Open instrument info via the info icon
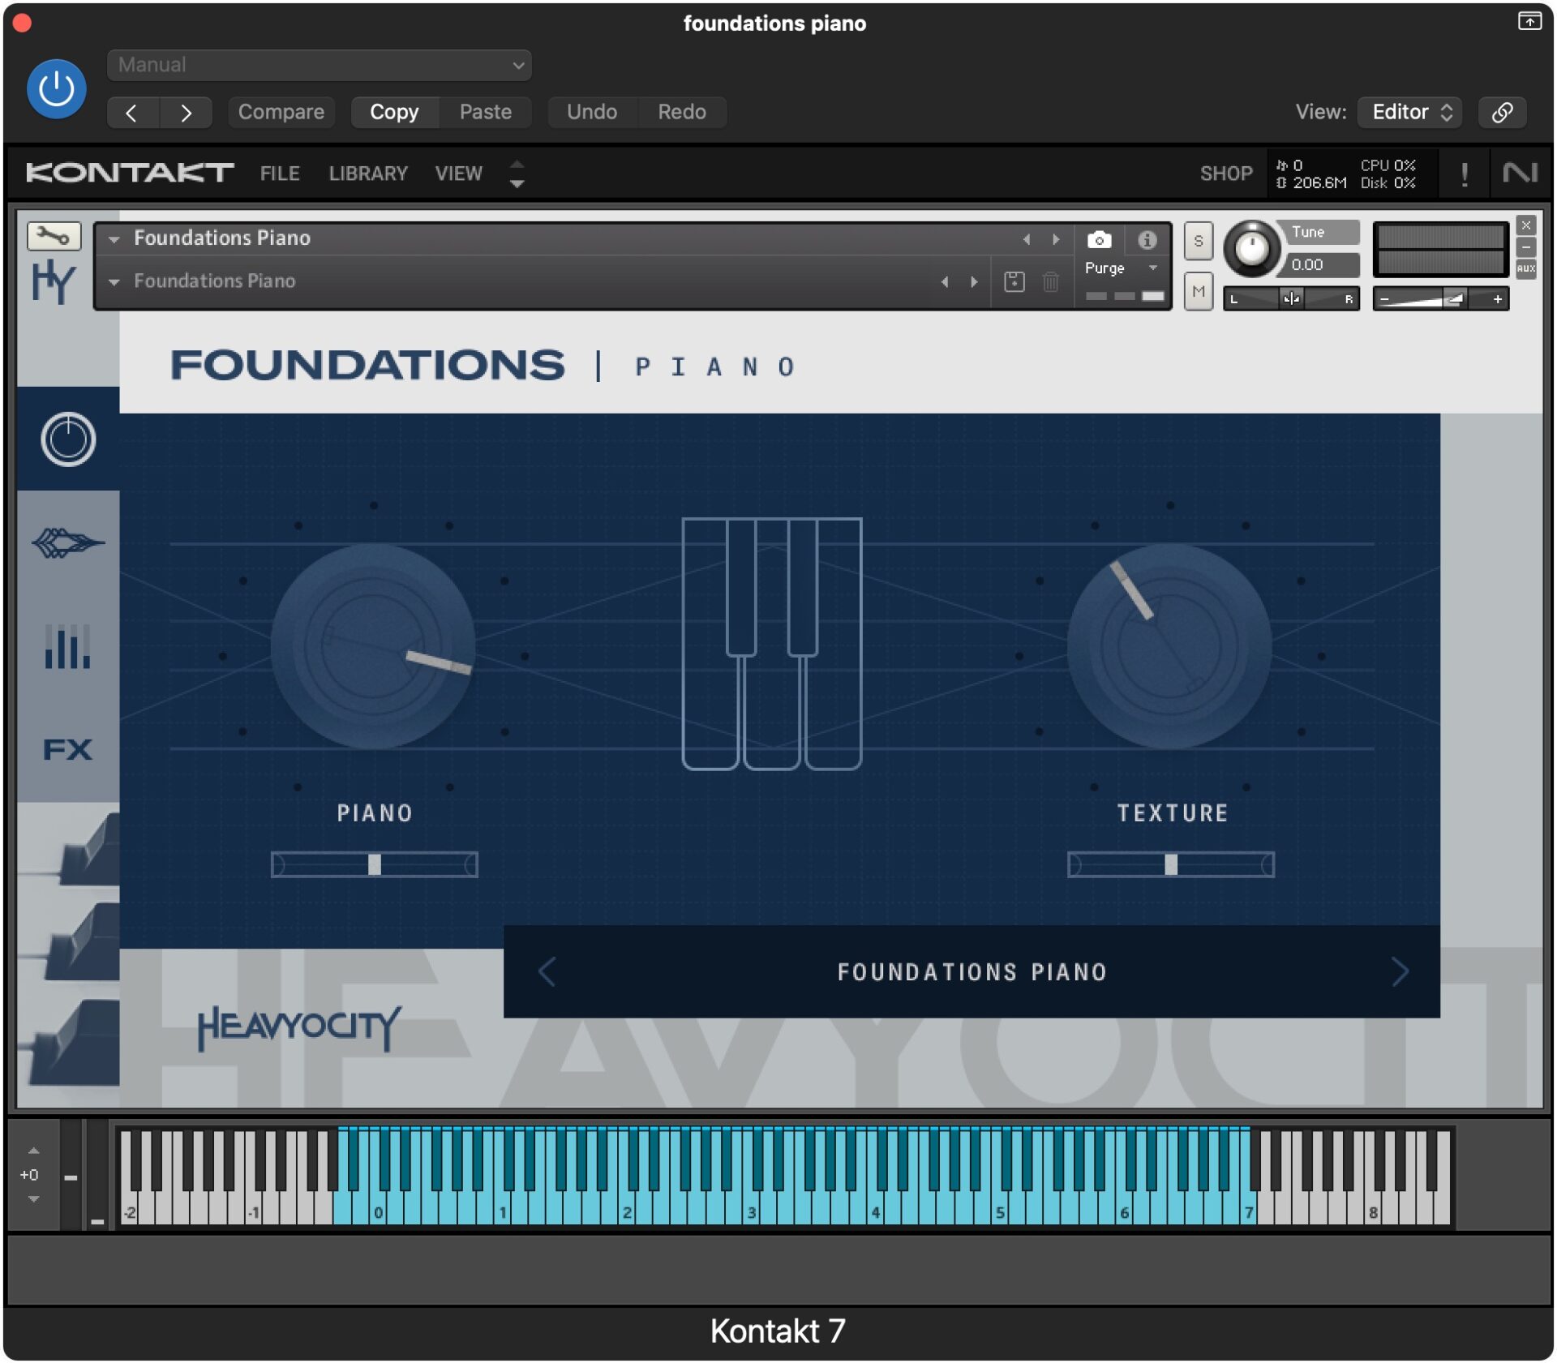Image resolution: width=1557 pixels, height=1363 pixels. 1147,239
